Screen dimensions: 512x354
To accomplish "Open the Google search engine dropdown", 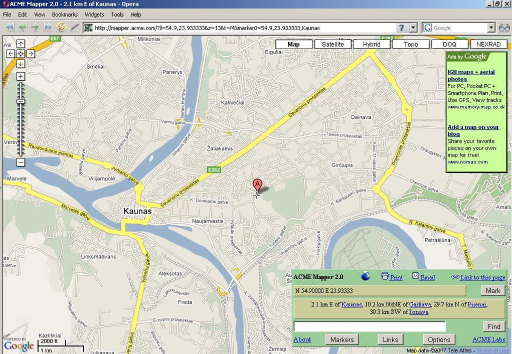I will pyautogui.click(x=491, y=28).
